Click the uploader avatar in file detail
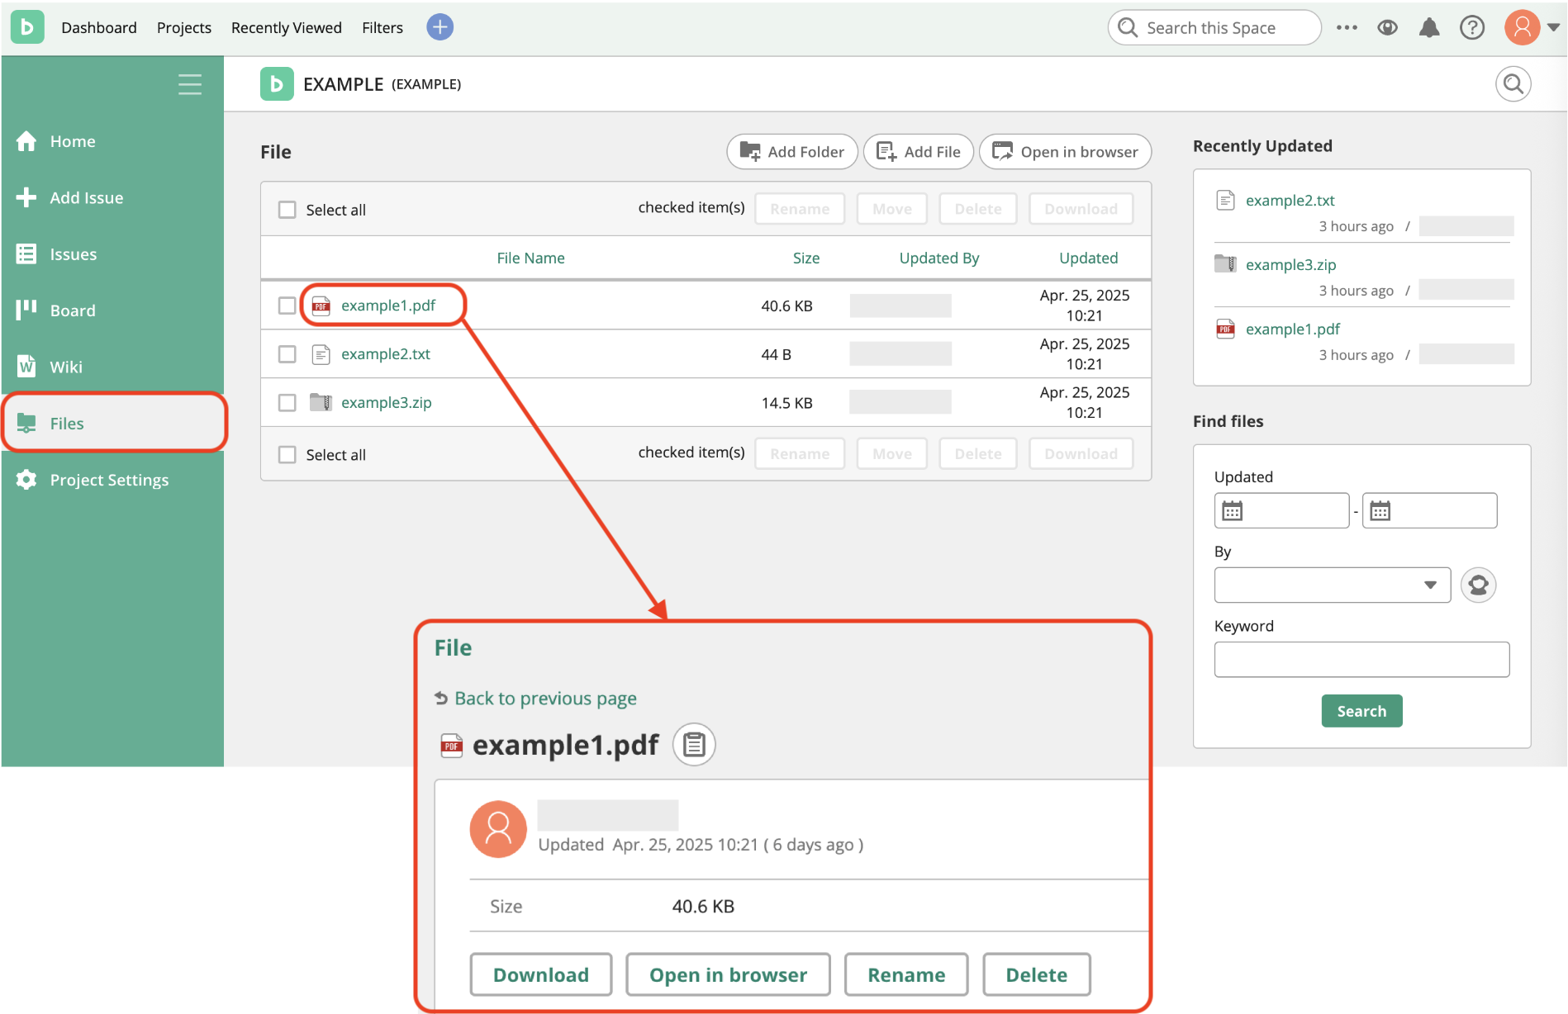The image size is (1568, 1014). click(498, 829)
